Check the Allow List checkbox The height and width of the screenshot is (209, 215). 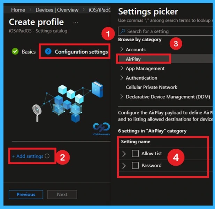135,153
